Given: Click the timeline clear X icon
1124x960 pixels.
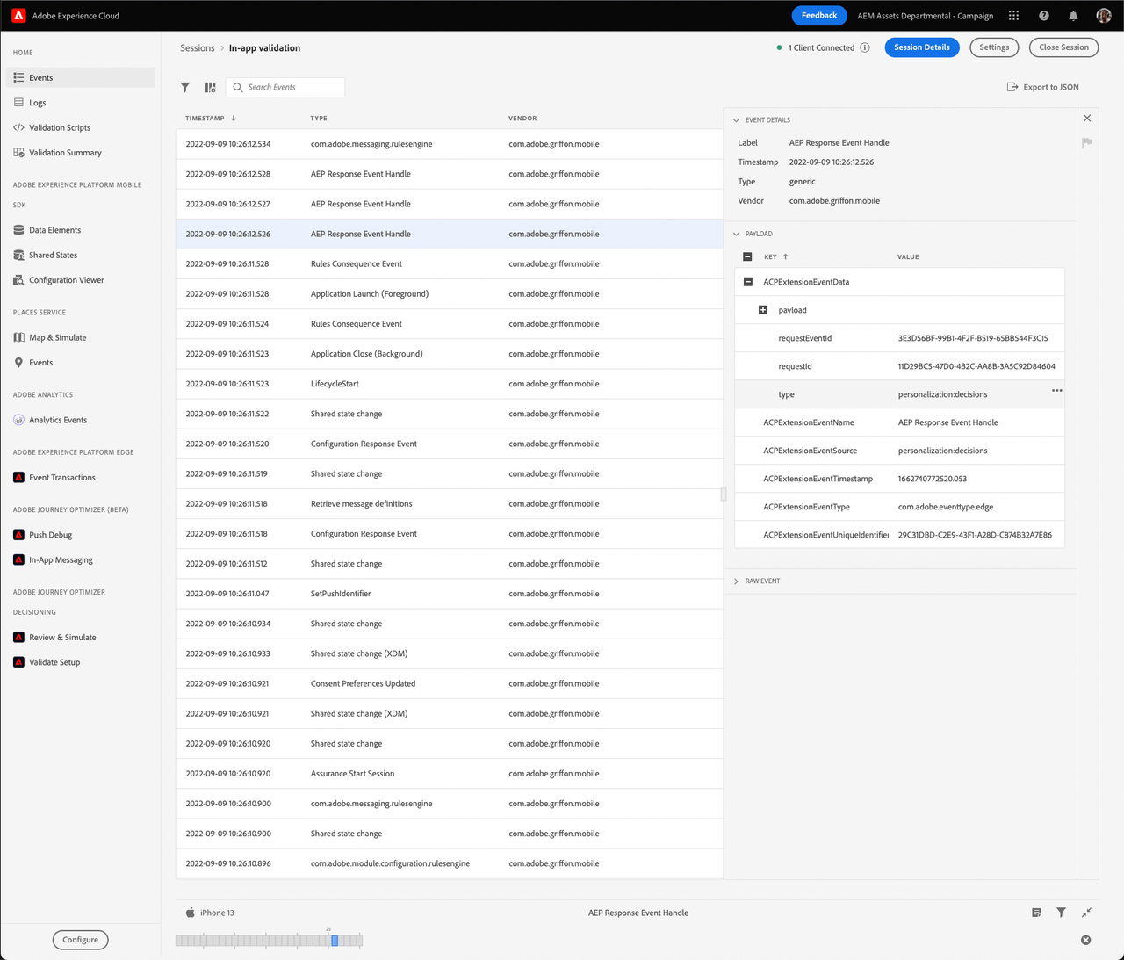Looking at the screenshot, I should point(1085,940).
